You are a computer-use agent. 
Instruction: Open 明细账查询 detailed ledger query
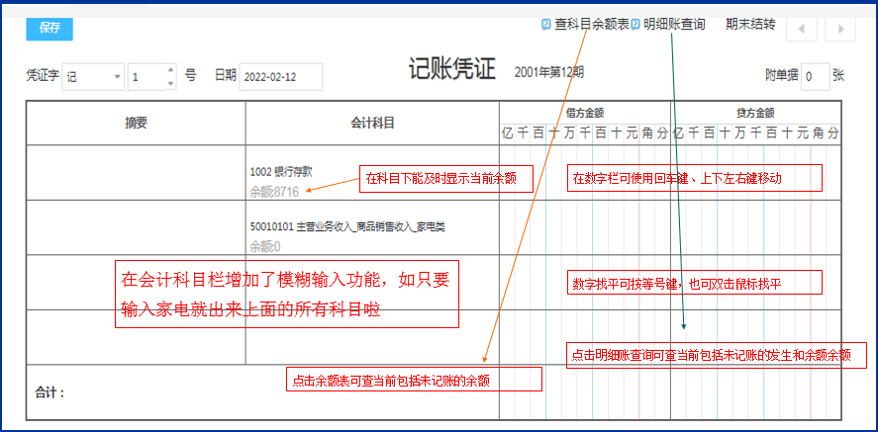pos(674,25)
